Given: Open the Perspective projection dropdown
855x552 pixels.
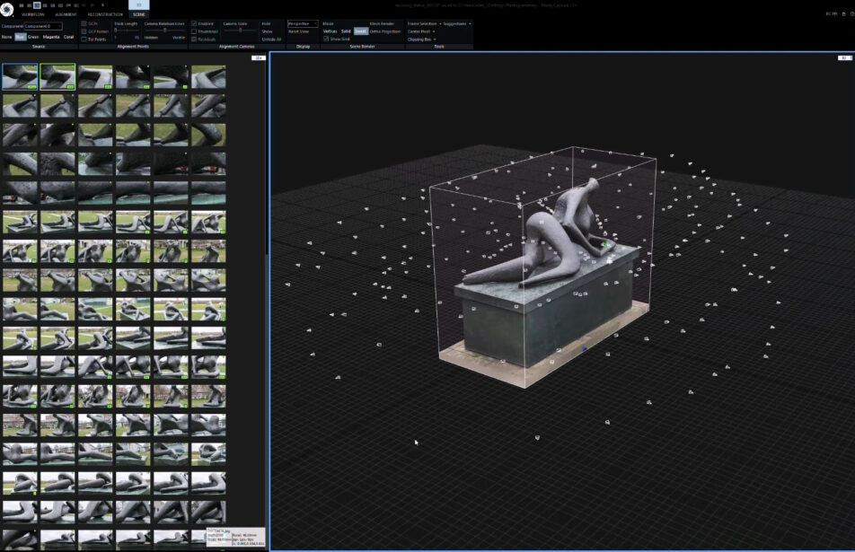Looking at the screenshot, I should click(x=303, y=23).
